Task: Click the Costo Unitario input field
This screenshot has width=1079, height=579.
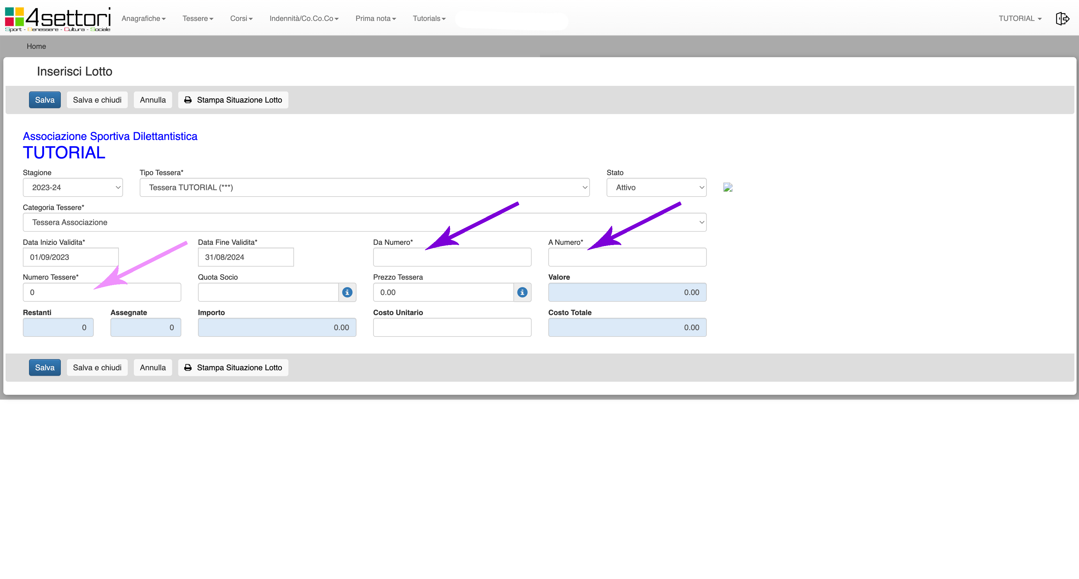Action: pos(452,327)
